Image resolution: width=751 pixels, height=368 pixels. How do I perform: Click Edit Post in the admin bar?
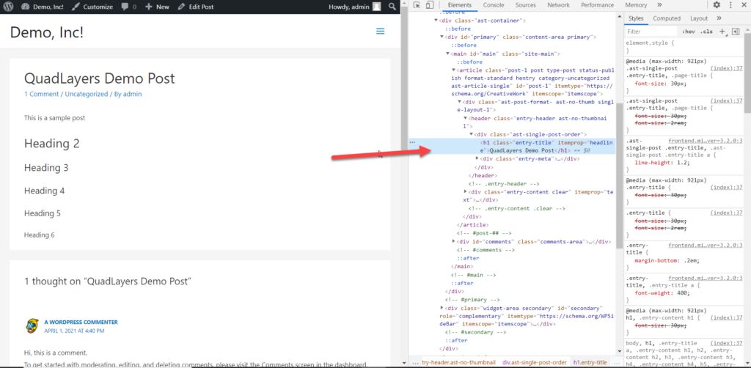[x=195, y=7]
